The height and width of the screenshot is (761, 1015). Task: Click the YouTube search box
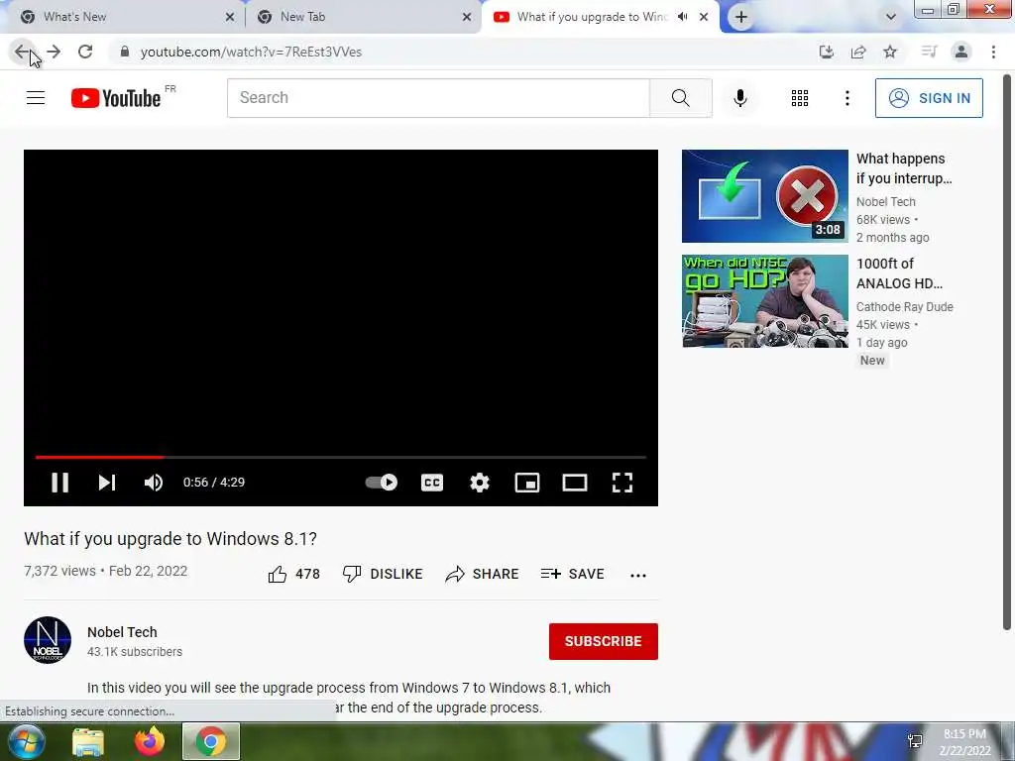pyautogui.click(x=438, y=98)
